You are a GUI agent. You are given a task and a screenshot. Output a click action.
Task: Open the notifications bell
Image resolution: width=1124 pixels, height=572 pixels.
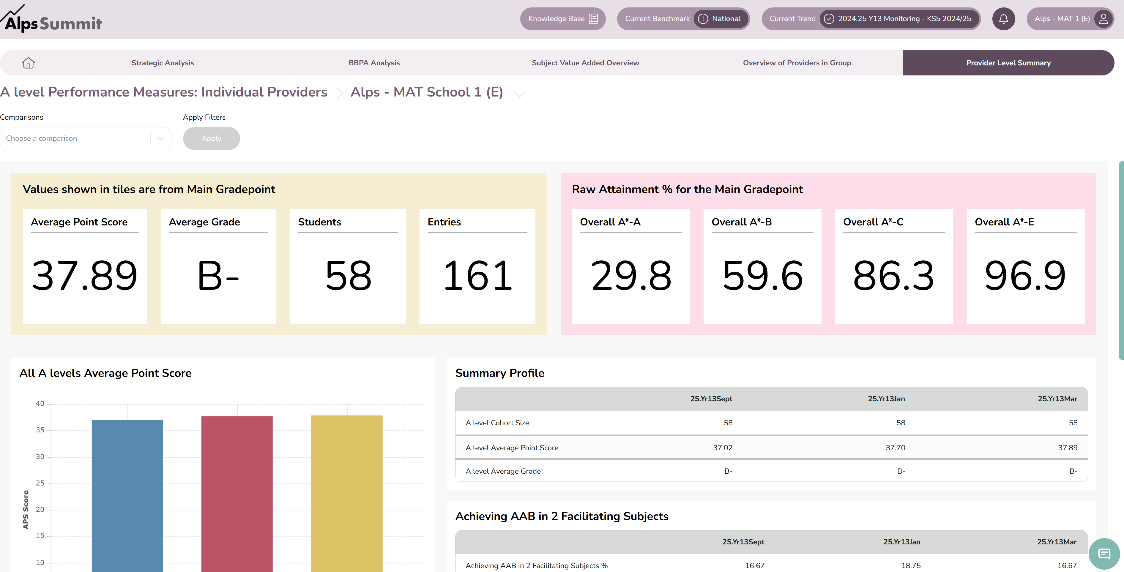point(1003,19)
